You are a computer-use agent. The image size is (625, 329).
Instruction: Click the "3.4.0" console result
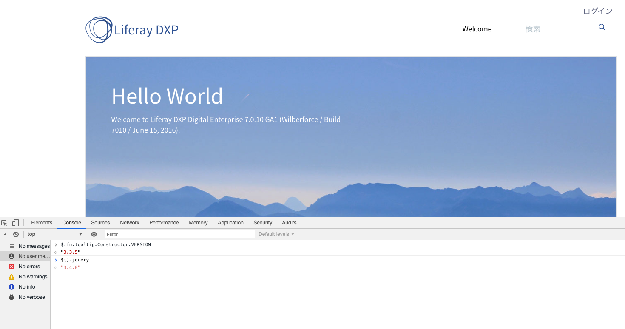(71, 267)
